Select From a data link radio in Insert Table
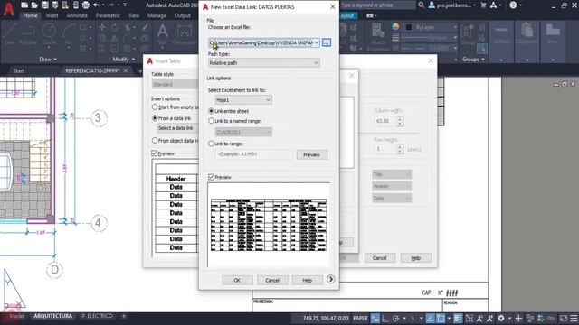This screenshot has height=325, width=579. [x=155, y=118]
